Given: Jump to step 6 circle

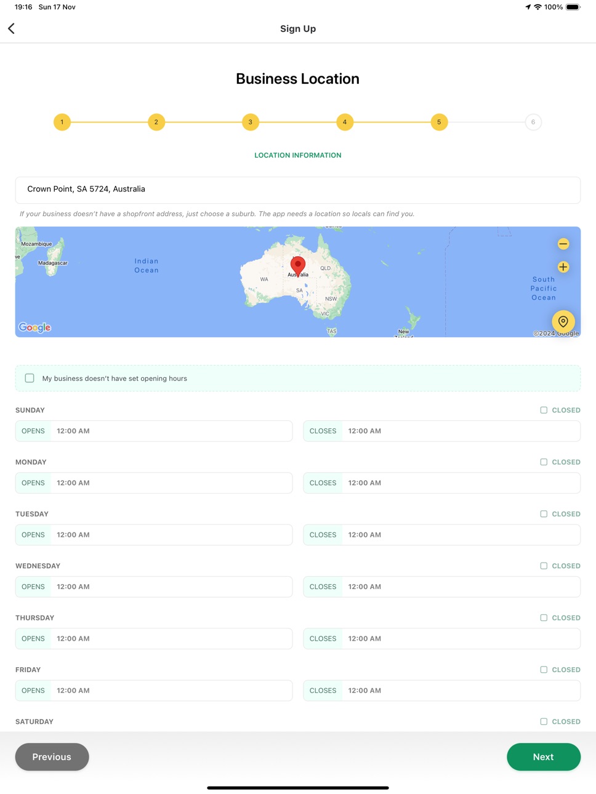Looking at the screenshot, I should (x=533, y=122).
